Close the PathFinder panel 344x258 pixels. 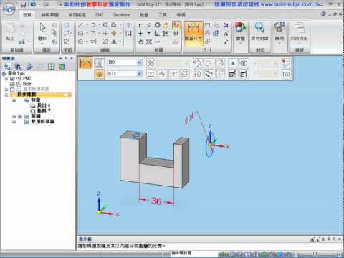pos(72,58)
